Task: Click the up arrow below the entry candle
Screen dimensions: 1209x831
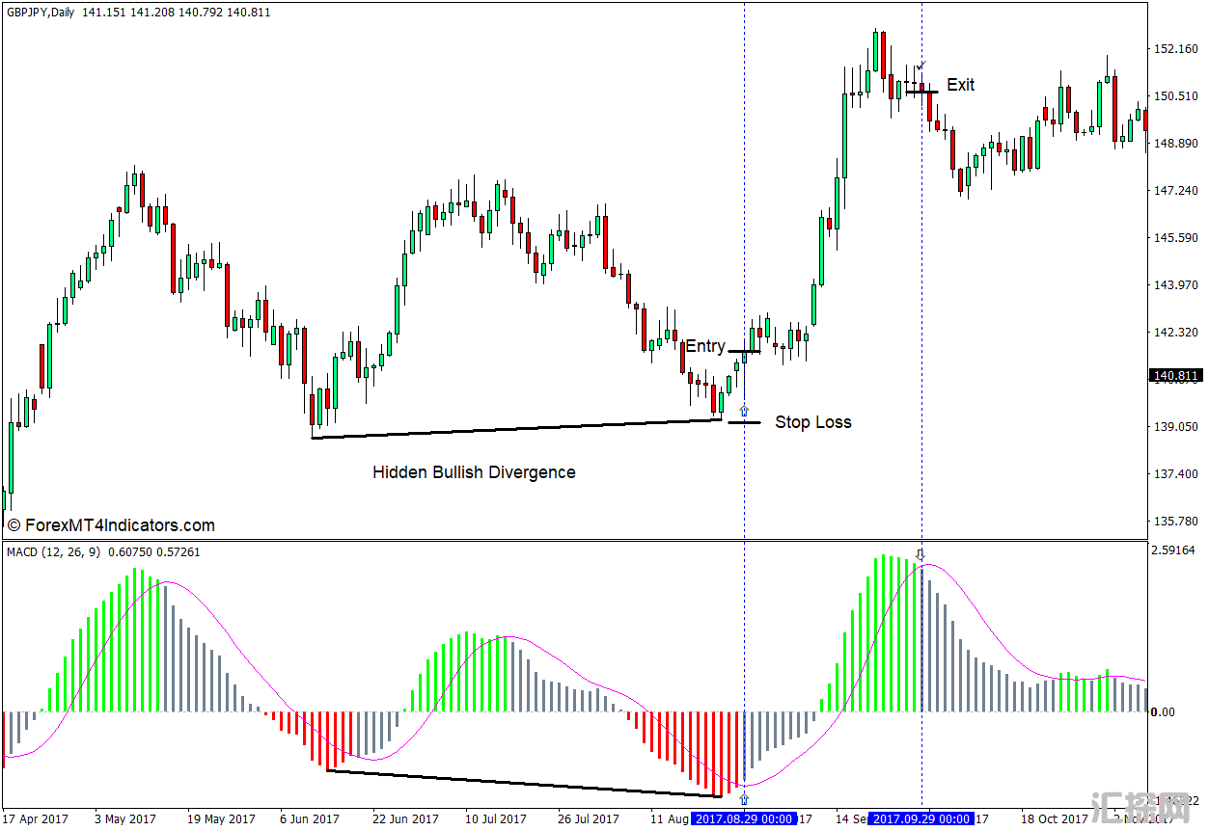Action: click(x=744, y=411)
